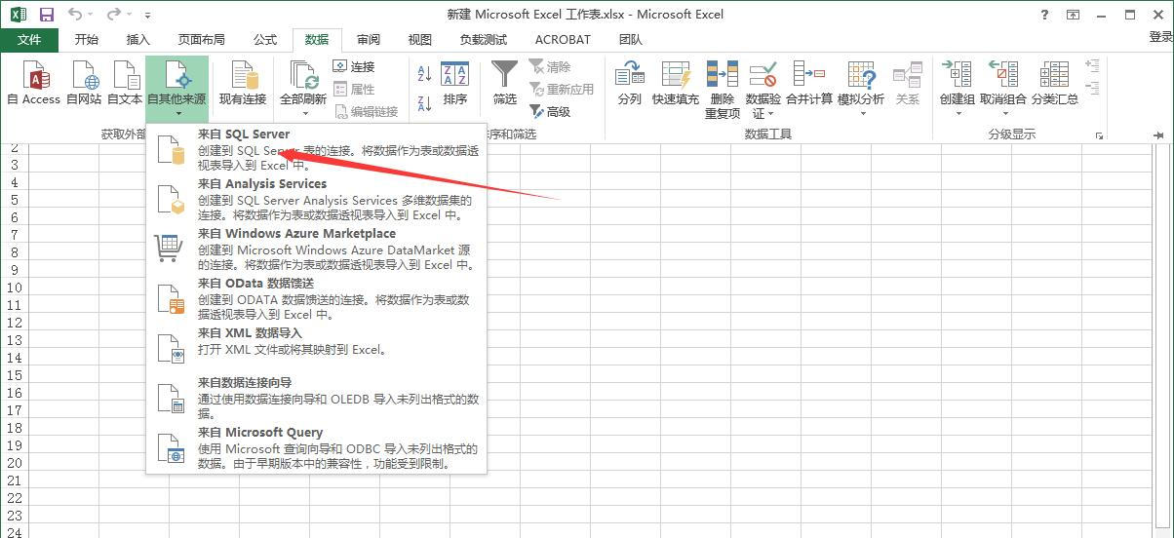Open the 分级显示 dialog launcher
This screenshot has height=538, width=1174.
tap(1100, 135)
